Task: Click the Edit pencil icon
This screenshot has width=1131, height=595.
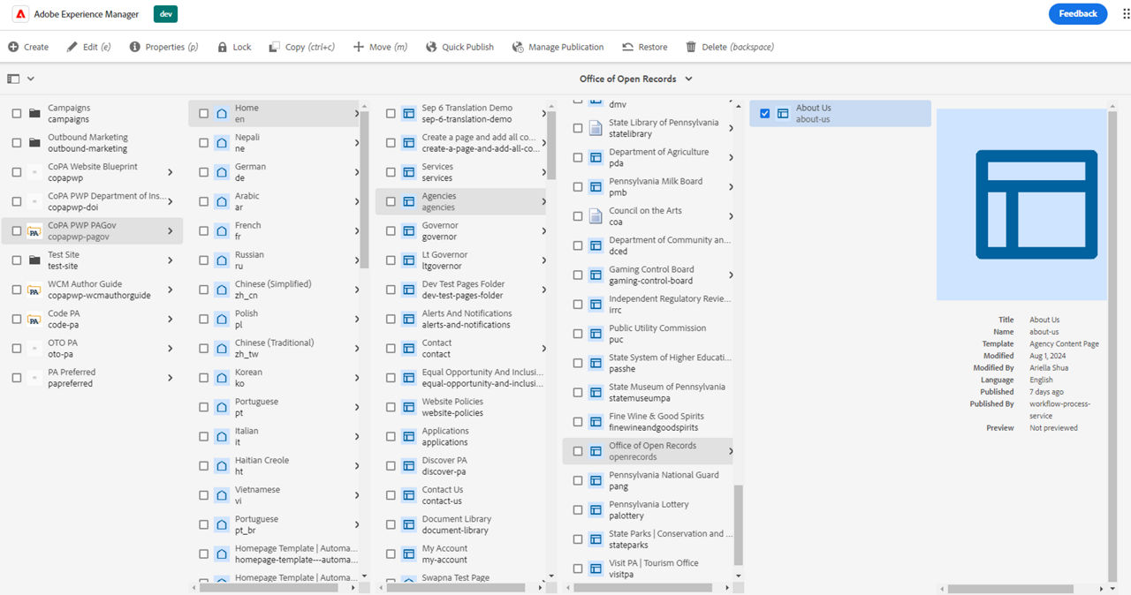Action: point(72,47)
